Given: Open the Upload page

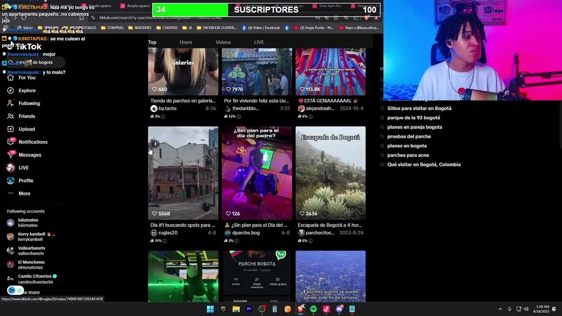Looking at the screenshot, I should tap(21, 129).
